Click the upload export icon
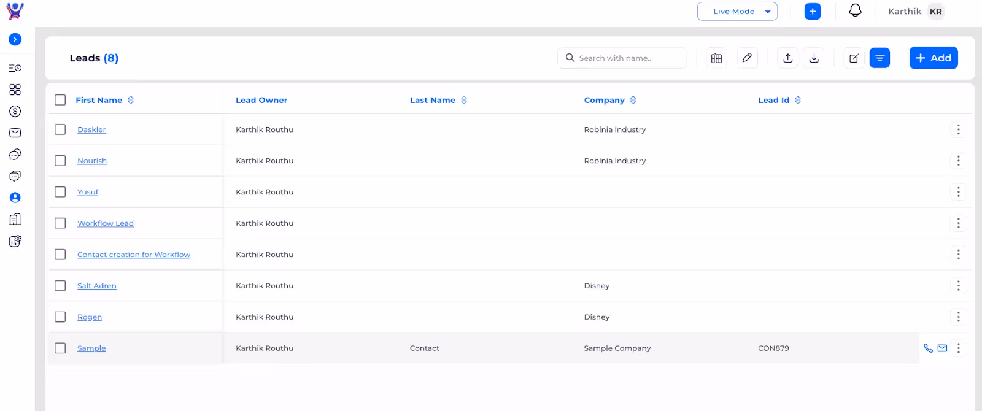Image resolution: width=982 pixels, height=411 pixels. pos(788,58)
